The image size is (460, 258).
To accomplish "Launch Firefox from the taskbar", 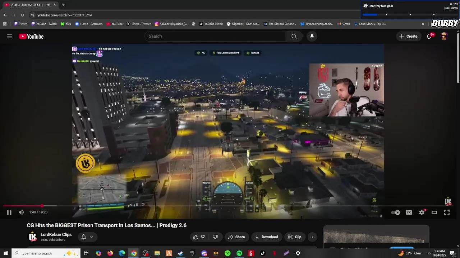I will (110, 253).
